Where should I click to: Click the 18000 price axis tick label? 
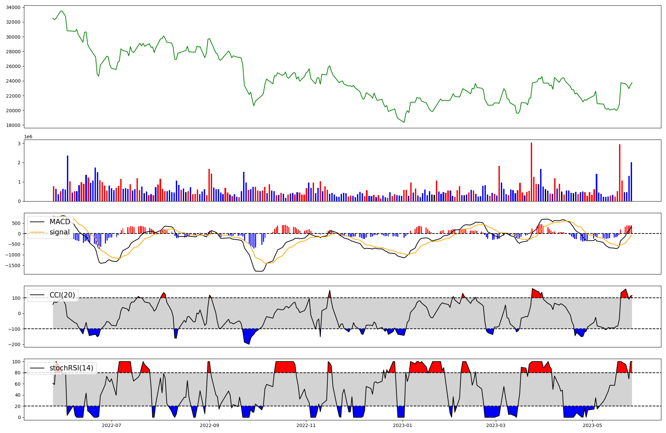pos(13,125)
